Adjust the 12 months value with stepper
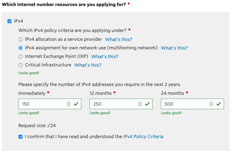This screenshot has height=153, width=232. click(140, 104)
